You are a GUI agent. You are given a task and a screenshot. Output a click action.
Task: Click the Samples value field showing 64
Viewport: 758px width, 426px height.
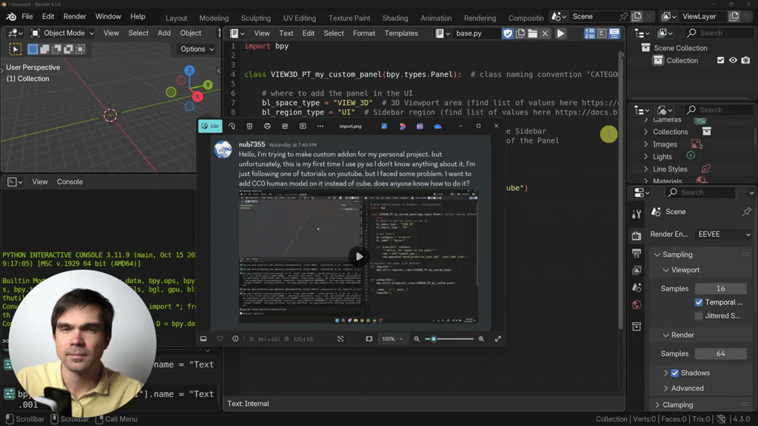click(x=720, y=354)
